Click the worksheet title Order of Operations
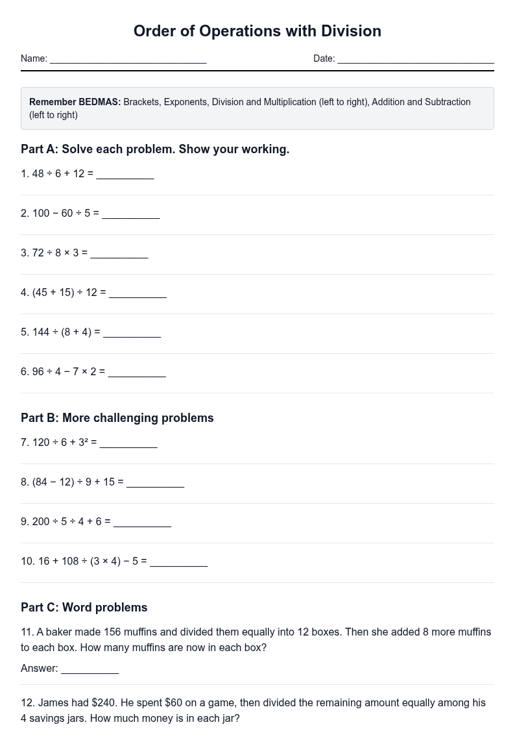This screenshot has height=729, width=515. [257, 31]
